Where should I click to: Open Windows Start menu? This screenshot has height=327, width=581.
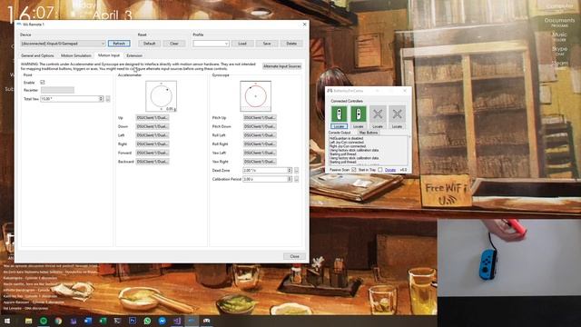[7, 321]
